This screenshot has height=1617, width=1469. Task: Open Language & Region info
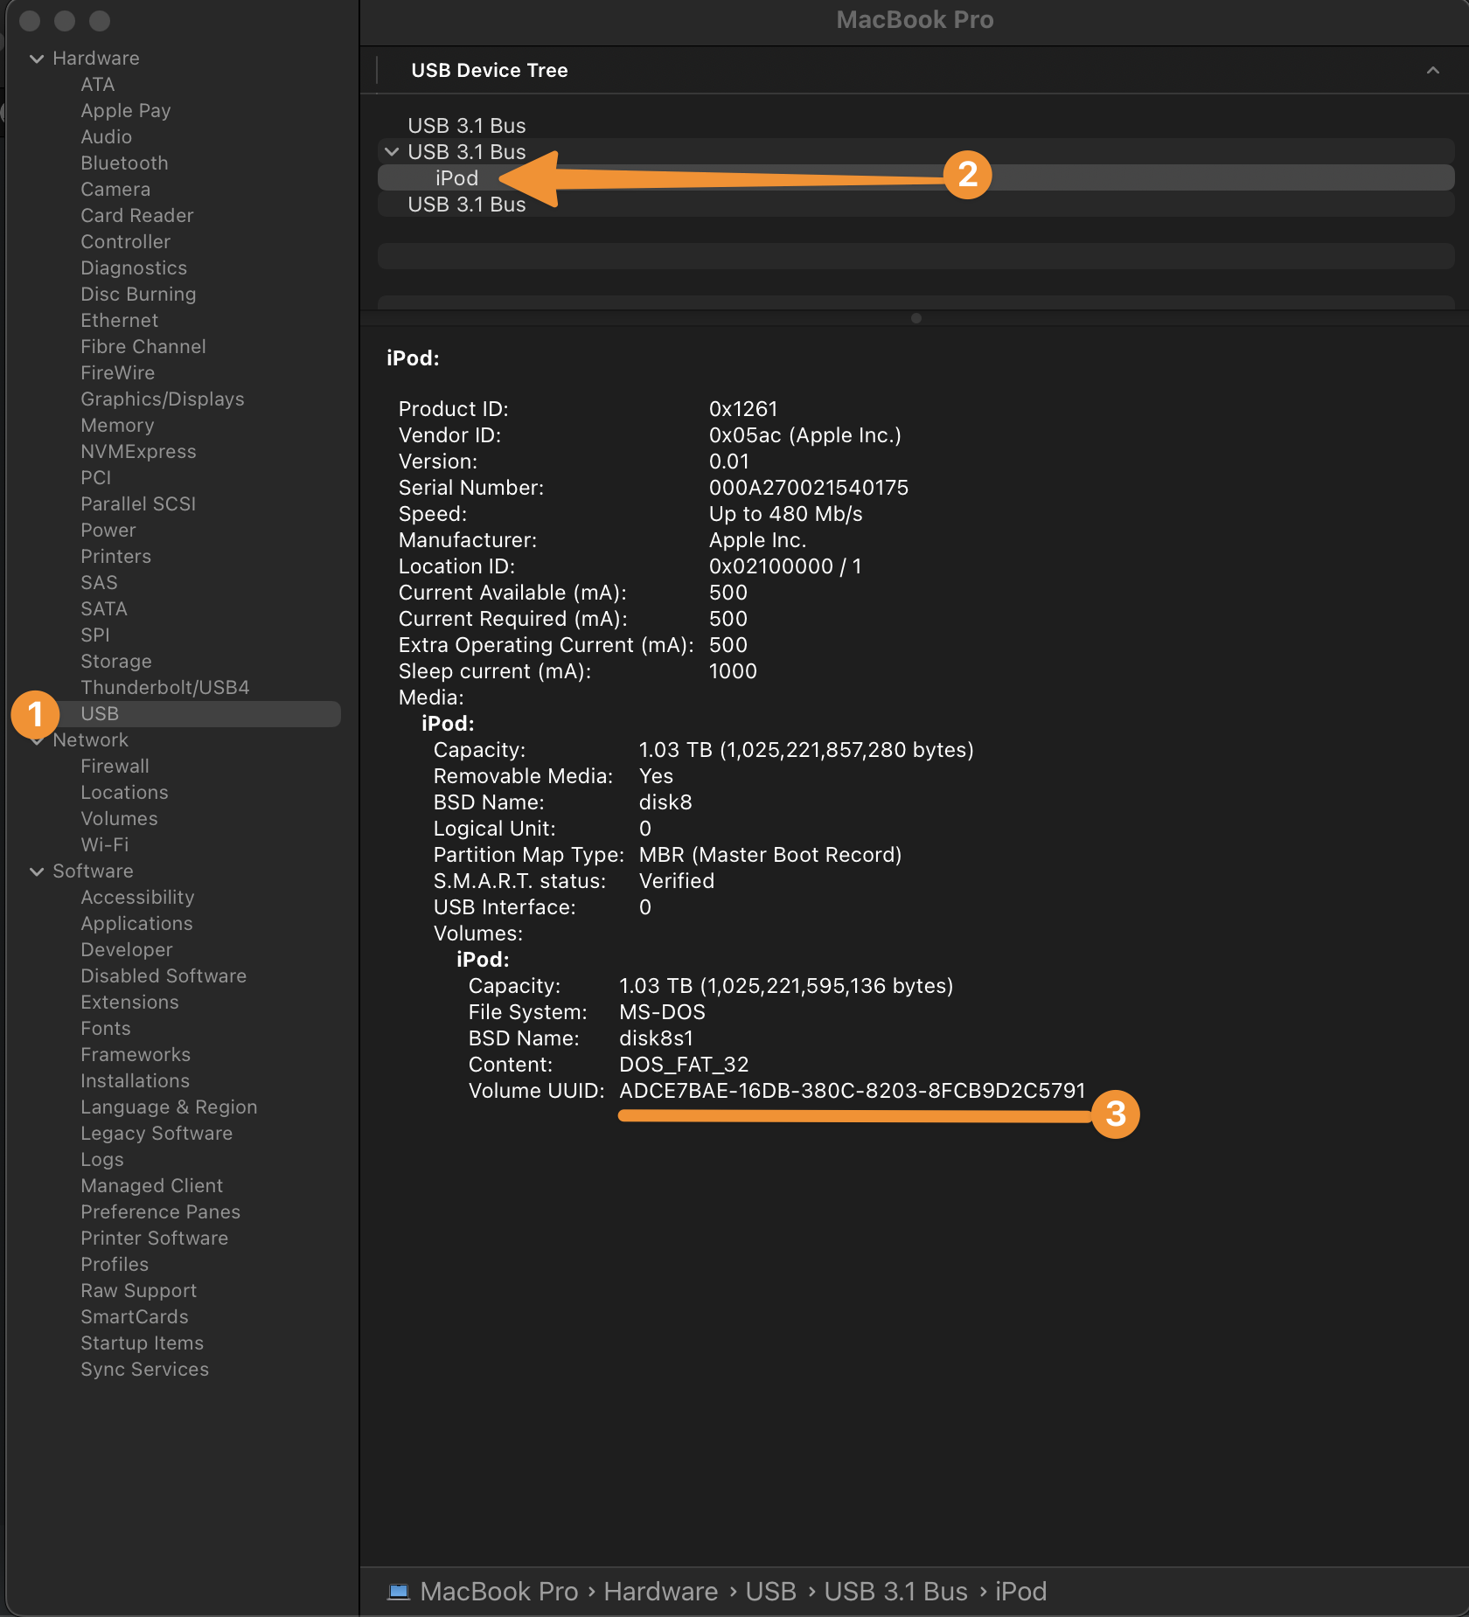coord(169,1107)
